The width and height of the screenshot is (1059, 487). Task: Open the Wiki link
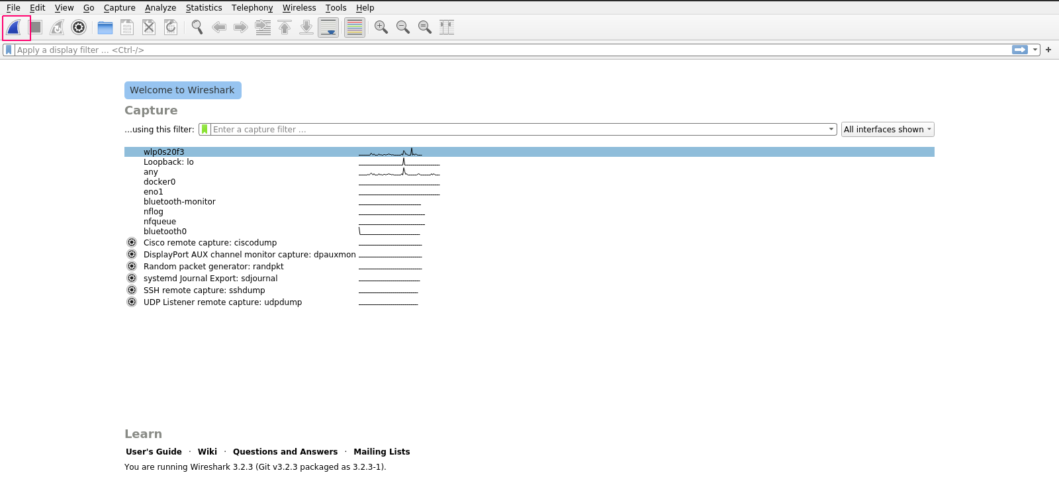tap(207, 451)
